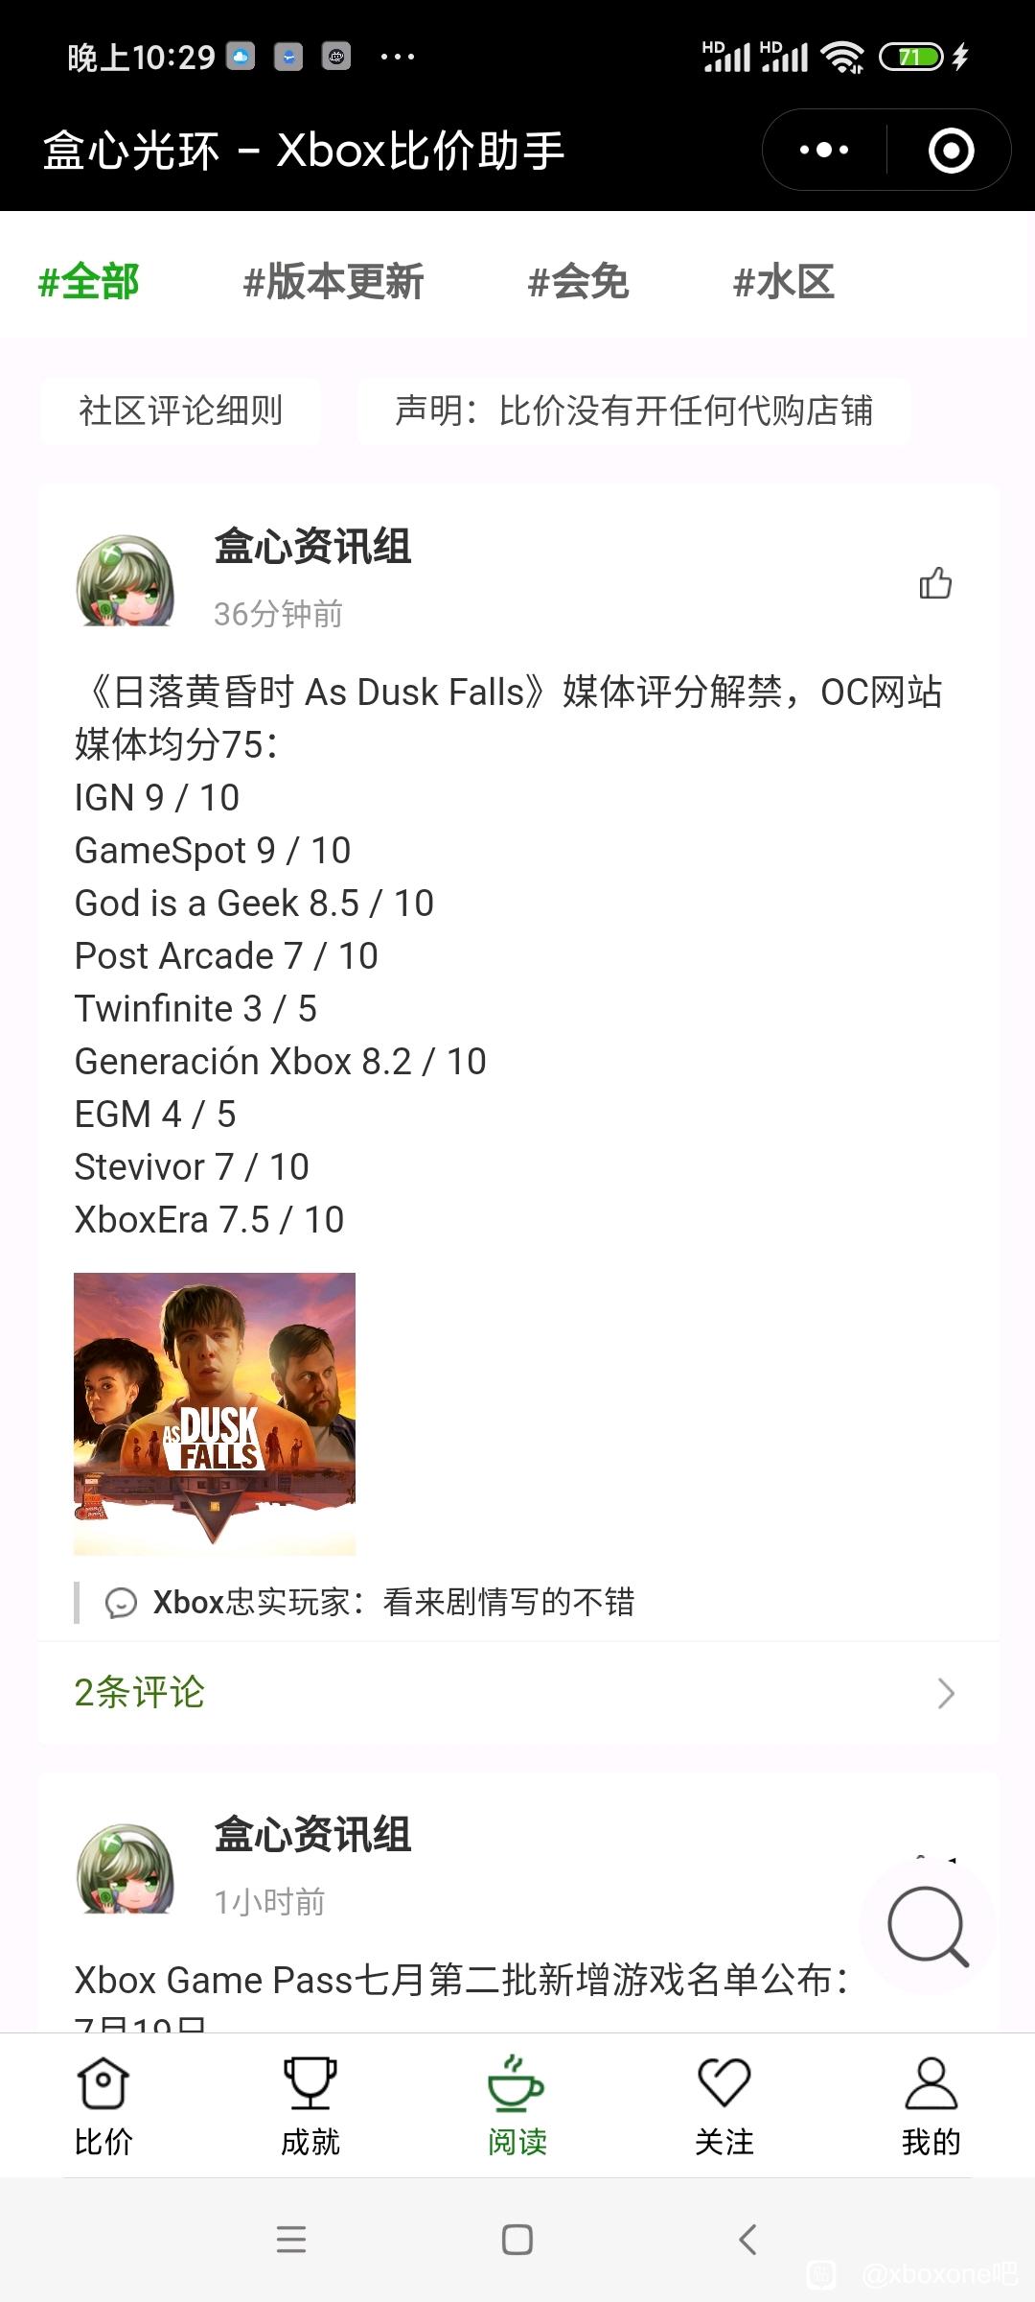Select the #水区 category tab
Screen dimensions: 1035x2302
coord(784,282)
